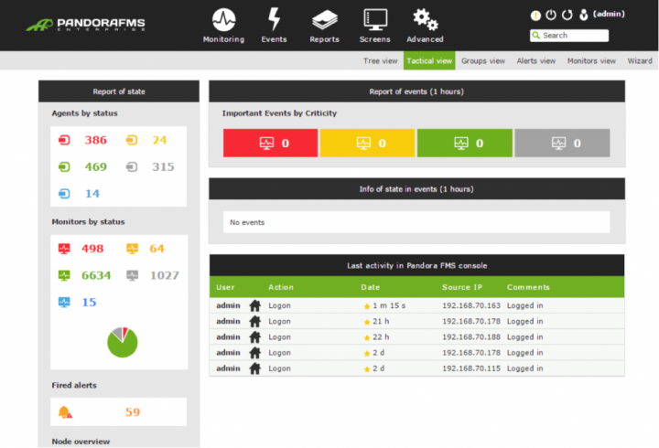Open the Reports stack icon
Screen dimensions: 659x448
(324, 20)
